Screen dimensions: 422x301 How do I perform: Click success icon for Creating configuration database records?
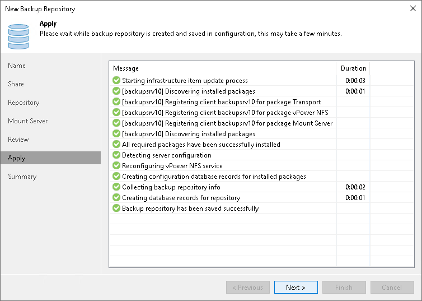116,176
